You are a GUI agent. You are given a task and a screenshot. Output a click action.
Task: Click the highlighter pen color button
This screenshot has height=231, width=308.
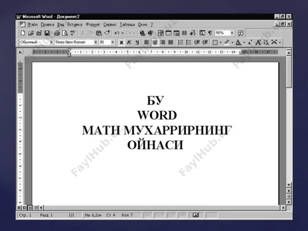coord(227,42)
